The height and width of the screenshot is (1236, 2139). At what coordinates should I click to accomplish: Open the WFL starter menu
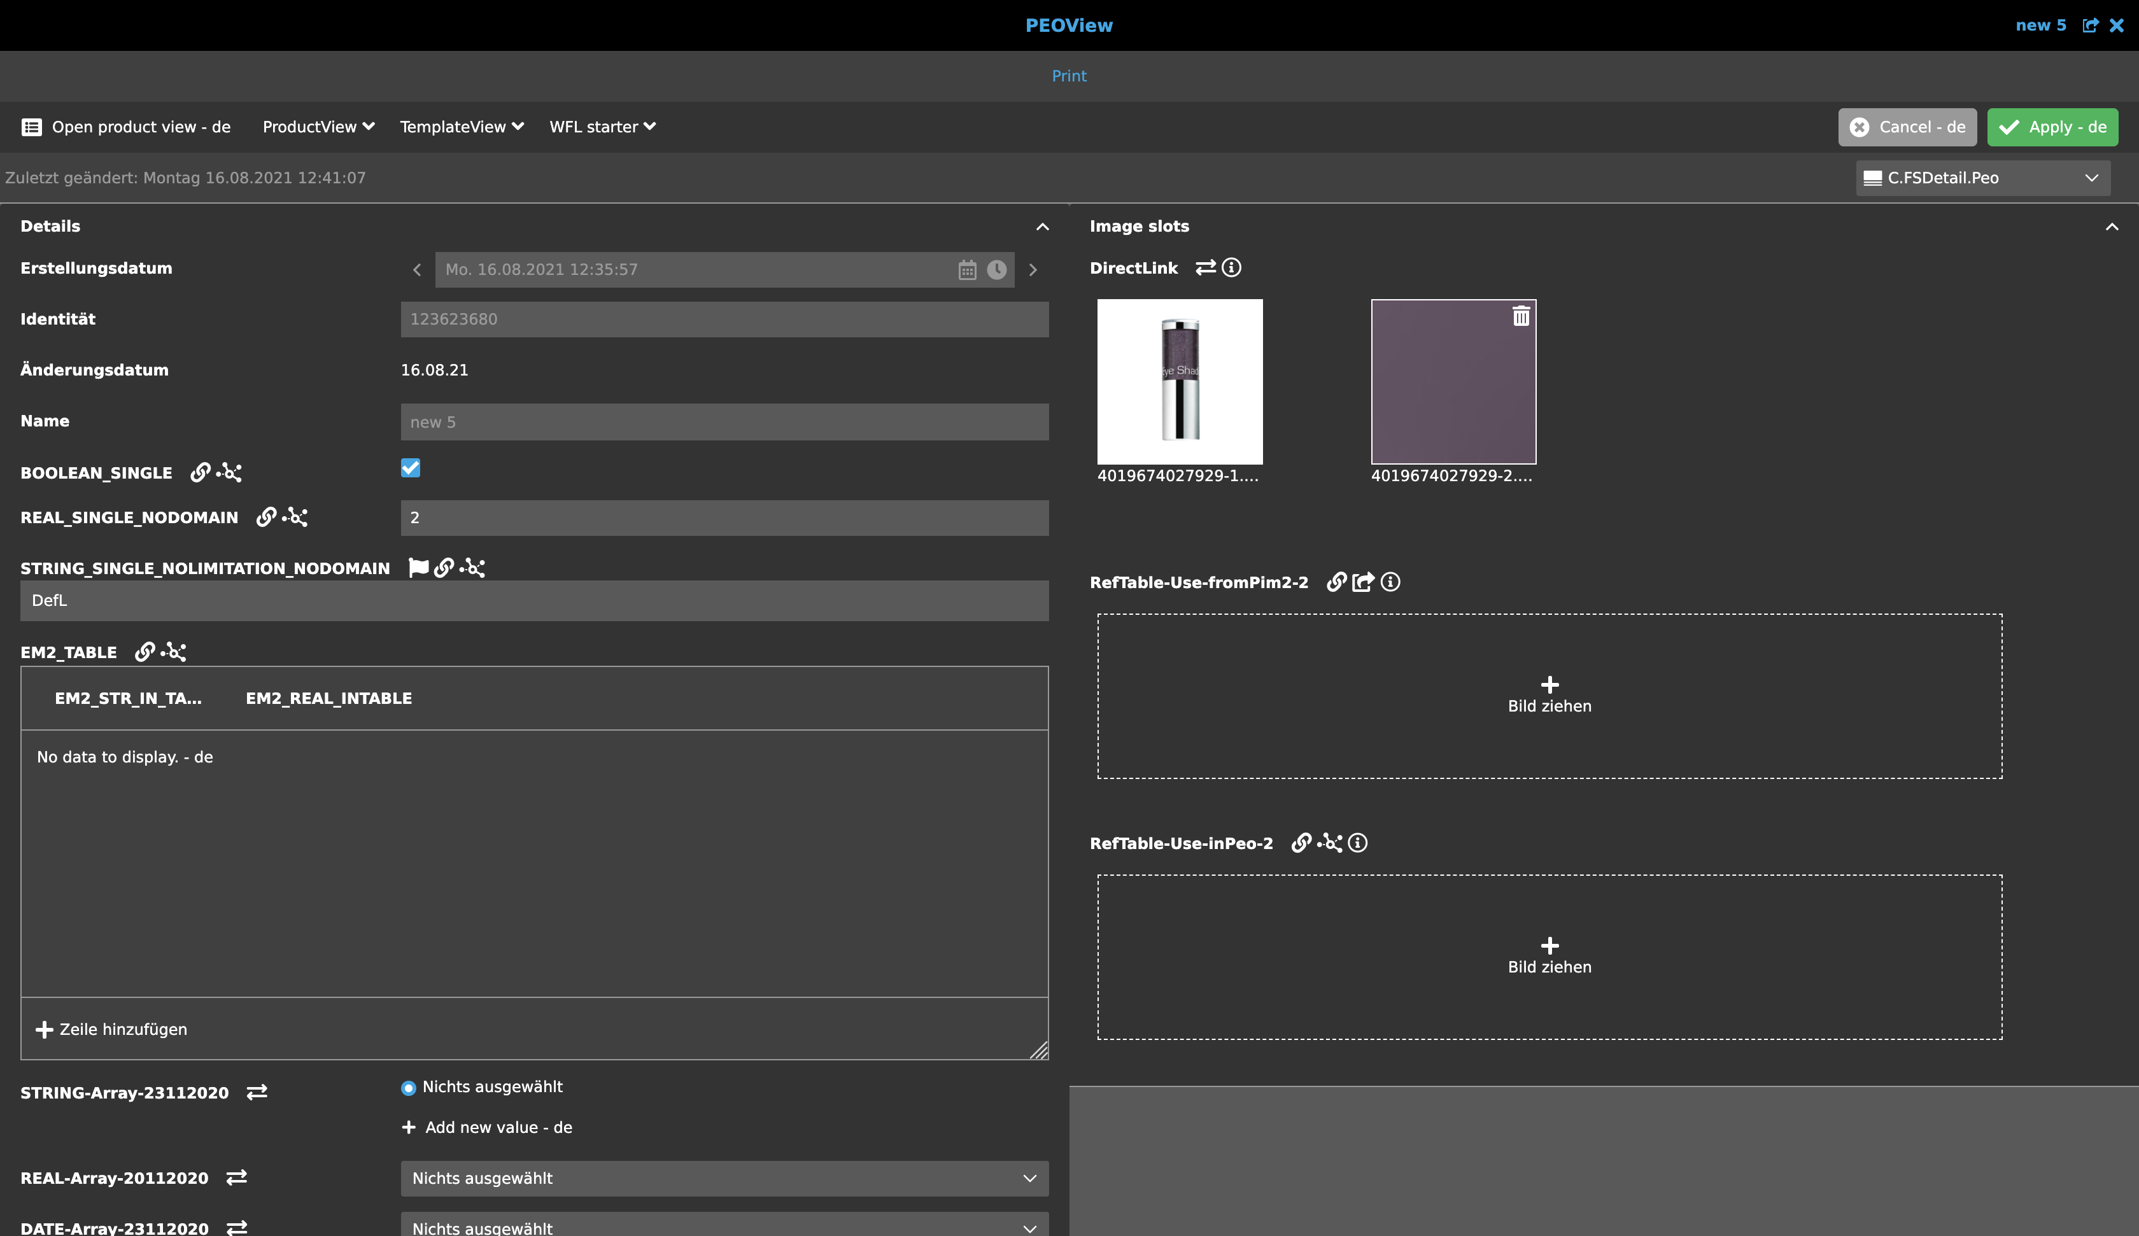coord(602,127)
